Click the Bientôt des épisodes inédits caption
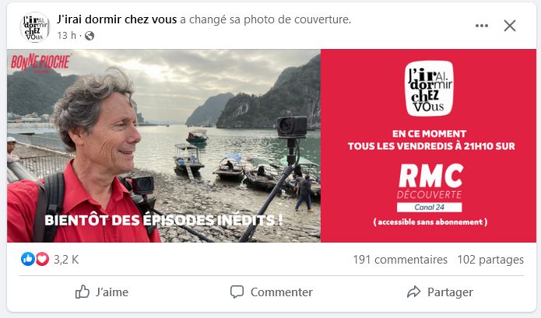Screen dimensions: 541x318 pyautogui.click(x=163, y=220)
